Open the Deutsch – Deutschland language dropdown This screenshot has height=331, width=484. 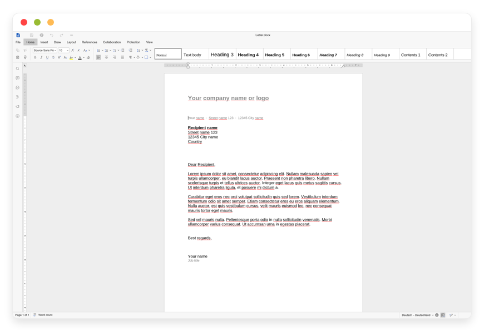pyautogui.click(x=417, y=315)
